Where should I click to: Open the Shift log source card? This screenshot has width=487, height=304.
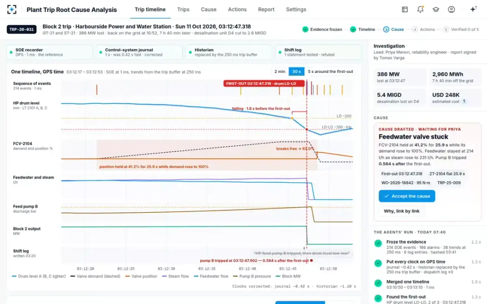coord(319,52)
